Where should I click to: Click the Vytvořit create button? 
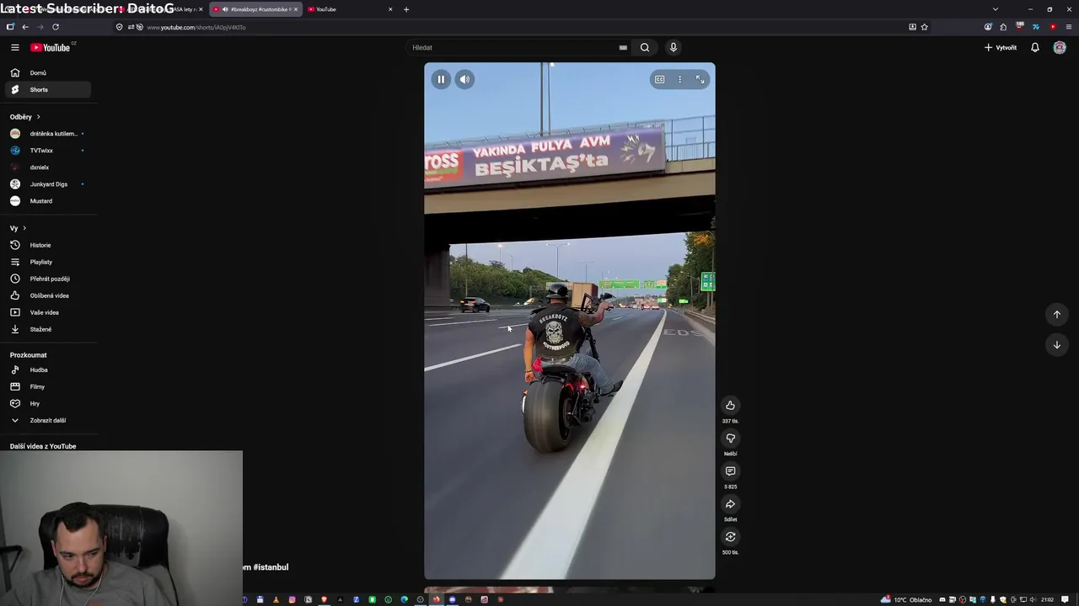pyautogui.click(x=1001, y=47)
